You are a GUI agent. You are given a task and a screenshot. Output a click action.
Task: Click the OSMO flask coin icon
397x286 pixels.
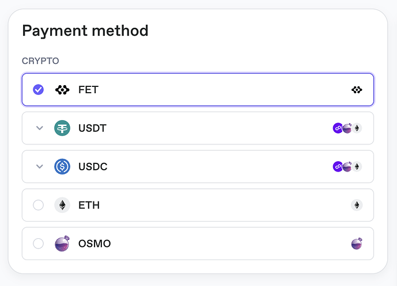(x=62, y=243)
